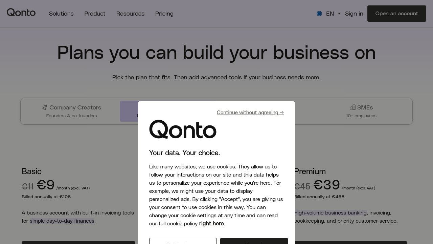
Task: Click the Premium plan heading
Action: (310, 171)
